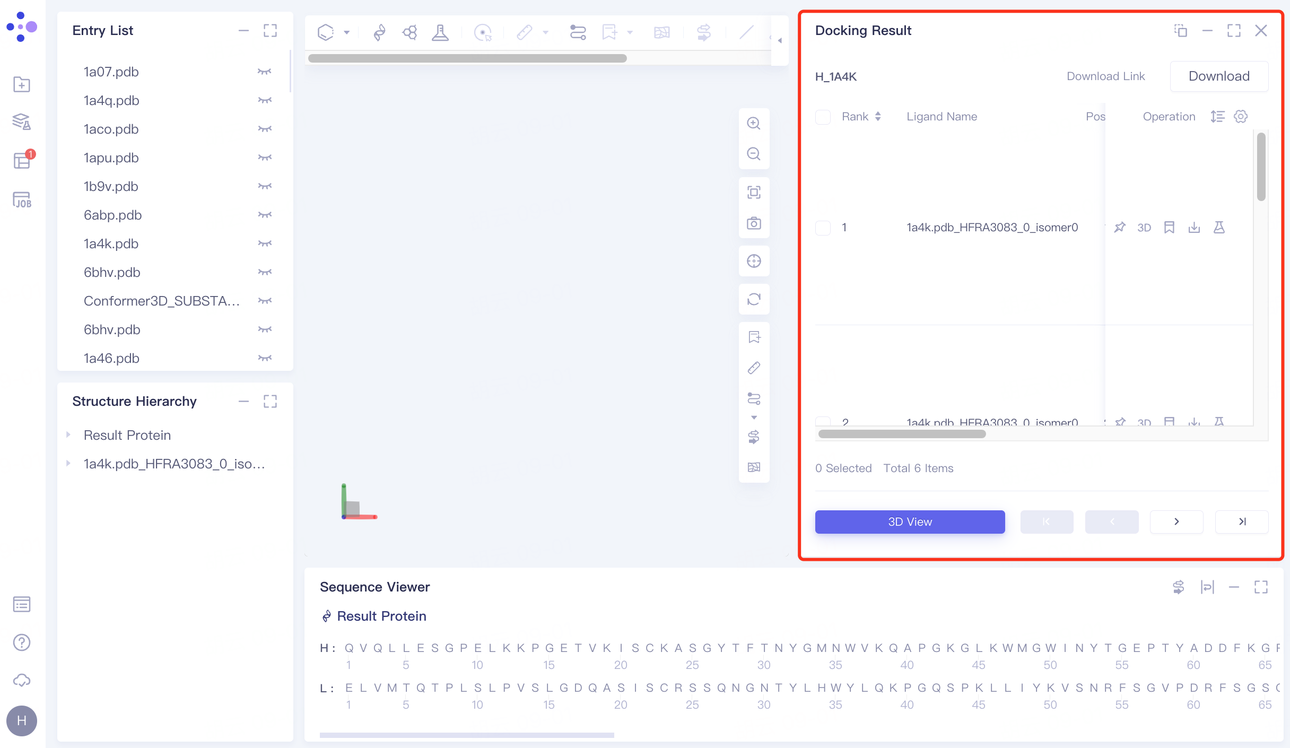Click the zoom in magnifier icon
Screen dimensions: 1290x748
pyautogui.click(x=754, y=123)
